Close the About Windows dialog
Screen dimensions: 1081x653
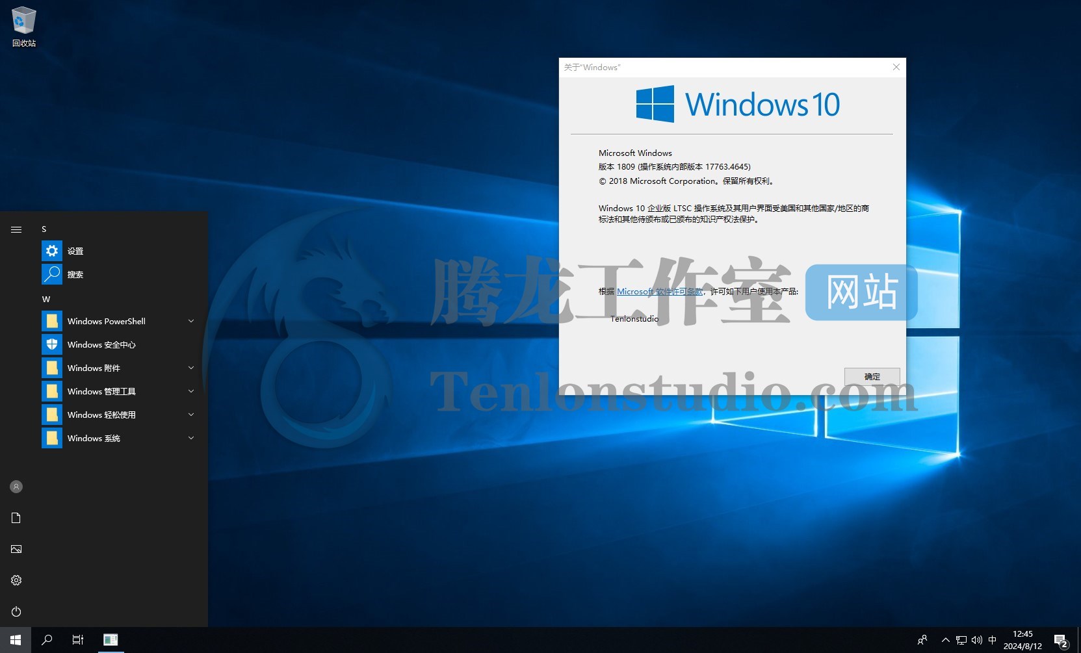(896, 67)
